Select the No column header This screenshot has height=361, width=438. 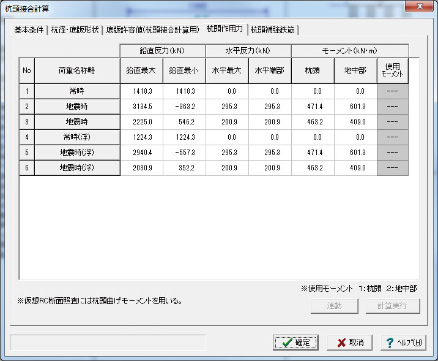[x=27, y=70]
